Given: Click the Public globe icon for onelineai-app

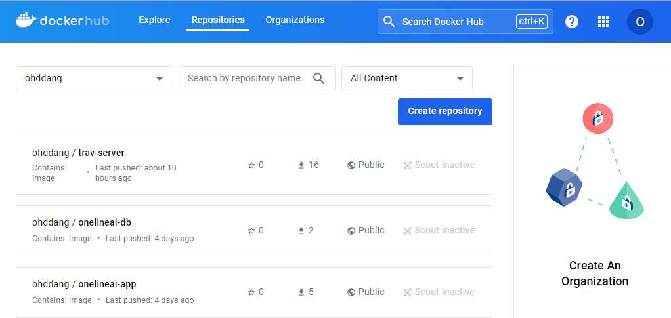Looking at the screenshot, I should pos(351,292).
